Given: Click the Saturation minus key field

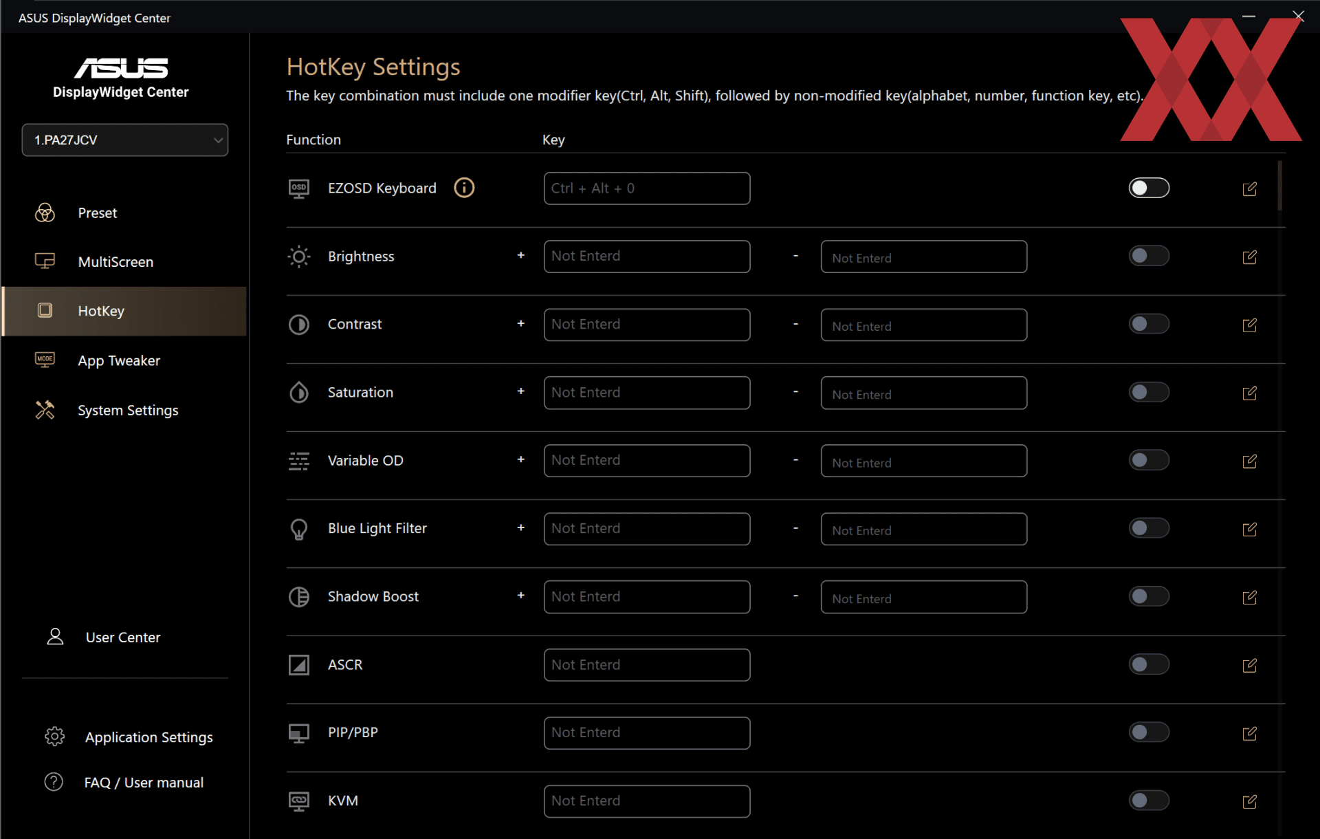Looking at the screenshot, I should [924, 393].
